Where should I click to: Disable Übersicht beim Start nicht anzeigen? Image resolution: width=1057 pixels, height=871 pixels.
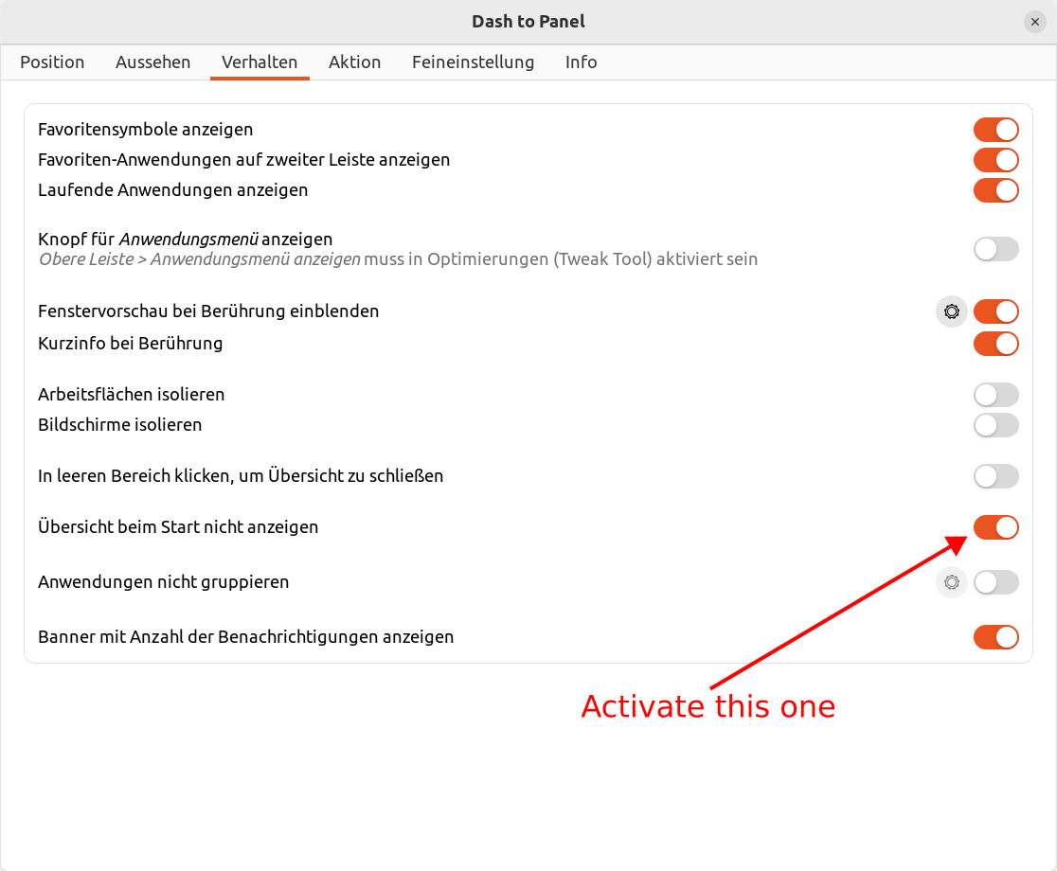coord(995,527)
